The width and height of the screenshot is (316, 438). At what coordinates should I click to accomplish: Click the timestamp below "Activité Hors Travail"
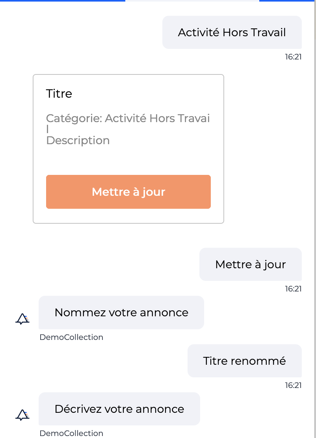tap(293, 57)
